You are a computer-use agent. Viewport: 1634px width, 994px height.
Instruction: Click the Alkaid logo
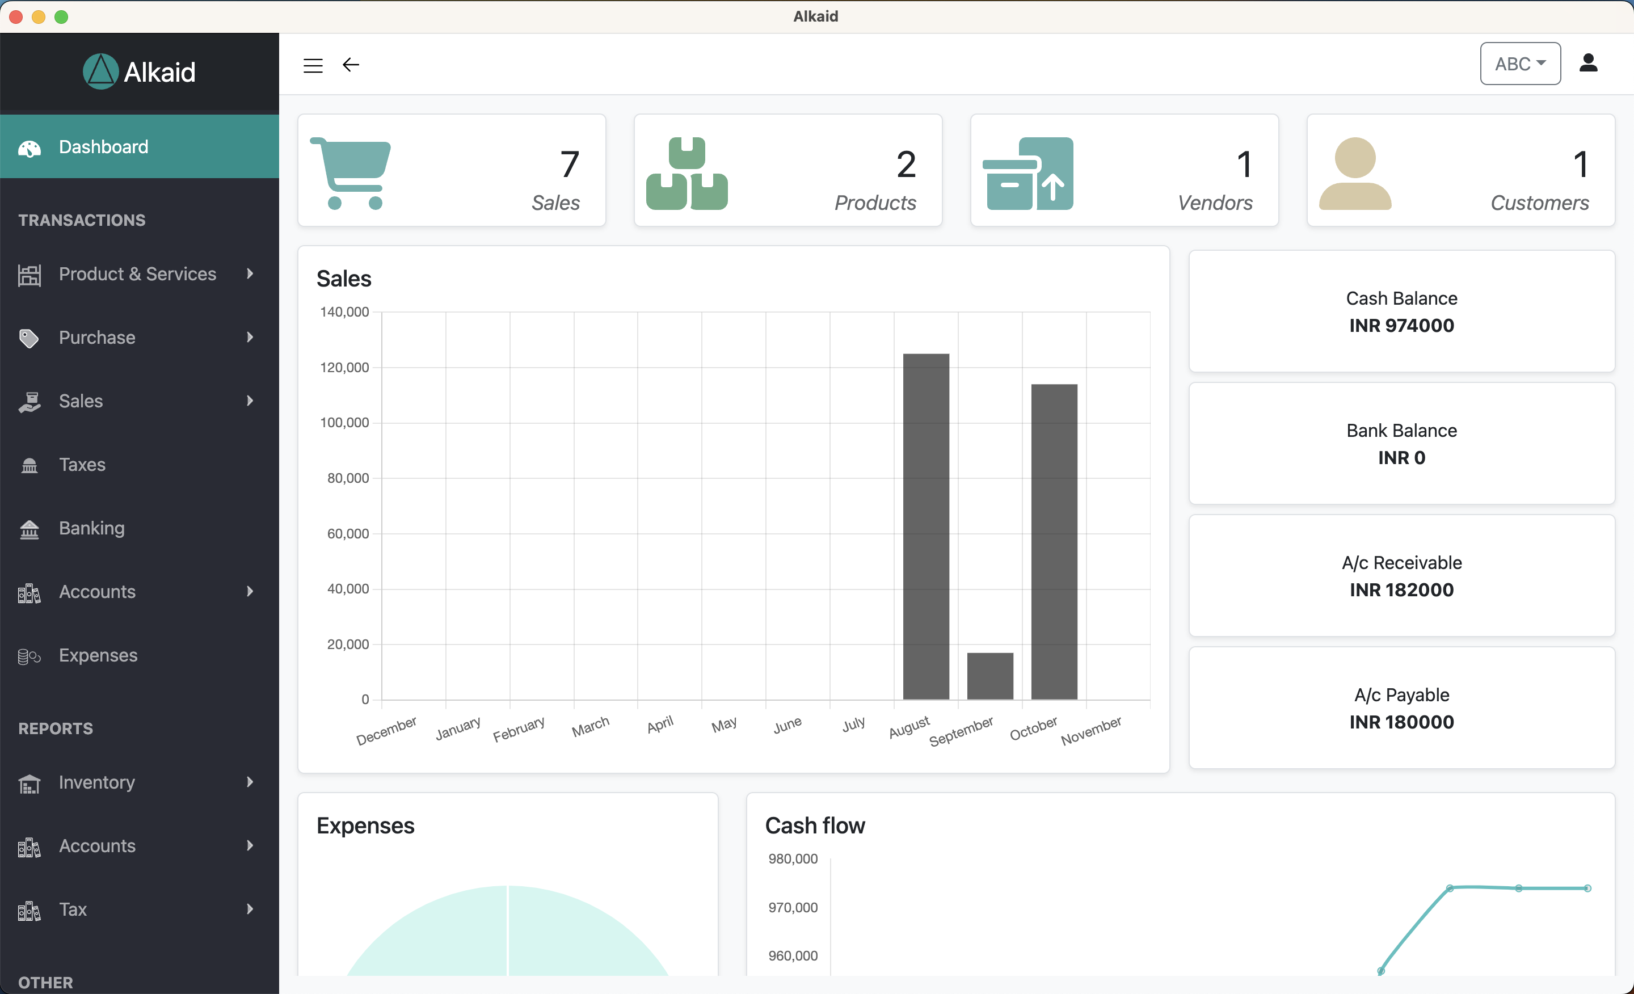[x=139, y=71]
